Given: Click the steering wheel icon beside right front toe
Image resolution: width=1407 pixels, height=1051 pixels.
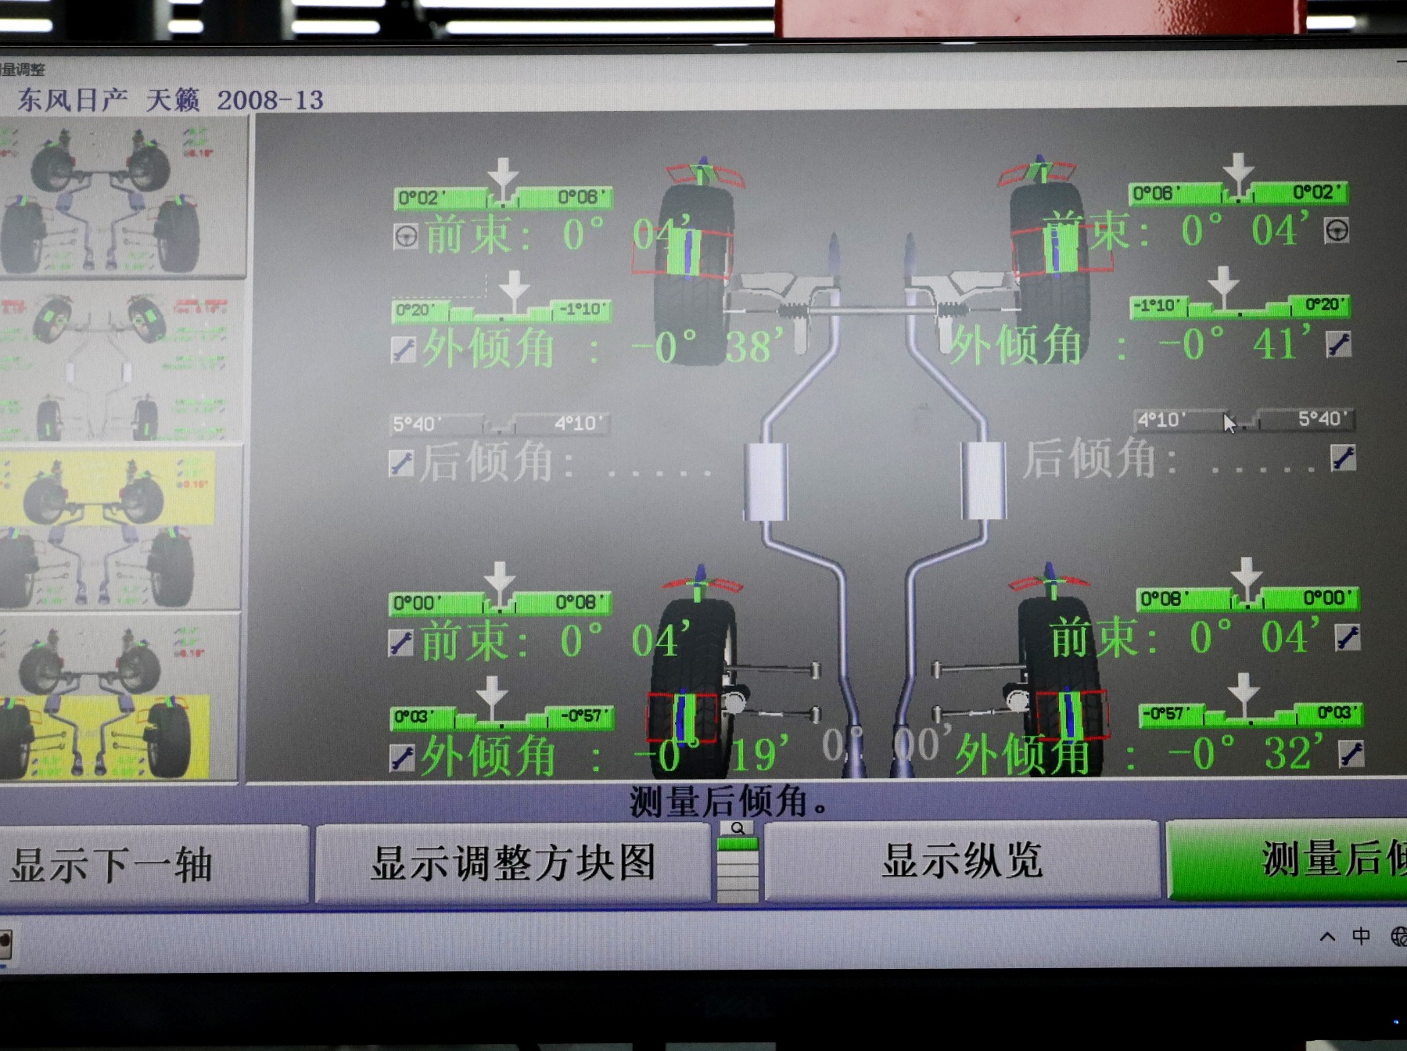Looking at the screenshot, I should (1337, 231).
